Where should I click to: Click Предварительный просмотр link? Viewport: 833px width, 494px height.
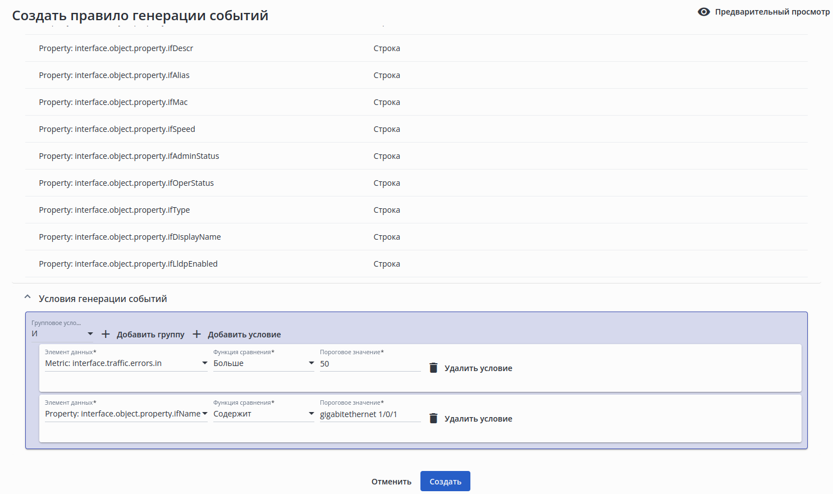coord(772,12)
